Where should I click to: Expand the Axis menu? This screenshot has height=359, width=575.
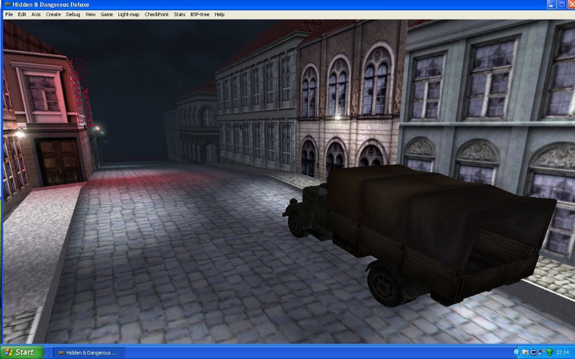(x=36, y=14)
